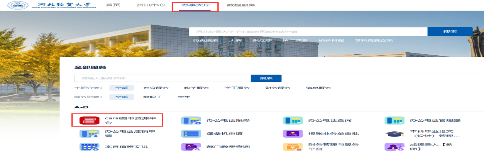Screen dimensions: 484x152
Task: Click the 搜索 button beside the banner search box
Action: 450,31
